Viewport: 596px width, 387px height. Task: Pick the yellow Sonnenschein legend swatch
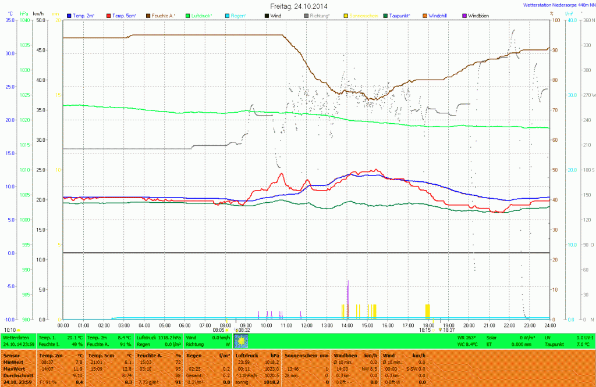tap(346, 15)
